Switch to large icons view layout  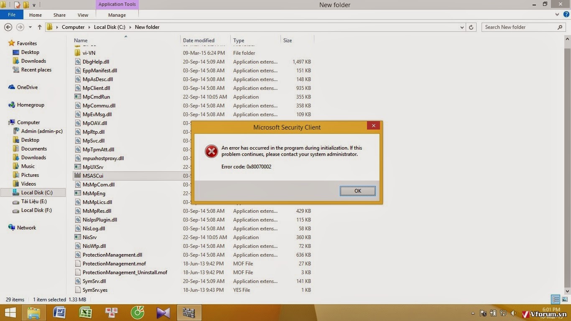click(x=564, y=299)
